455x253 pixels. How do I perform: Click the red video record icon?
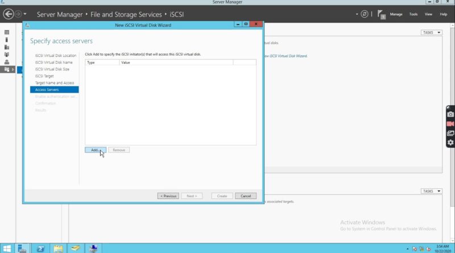pos(450,124)
